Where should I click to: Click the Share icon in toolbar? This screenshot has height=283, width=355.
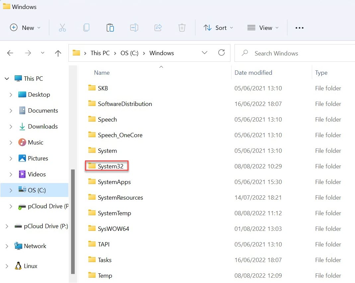[158, 28]
